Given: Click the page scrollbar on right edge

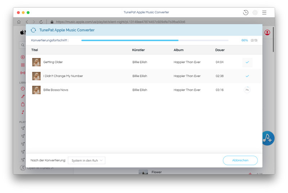Looking at the screenshot, I should (273, 40).
